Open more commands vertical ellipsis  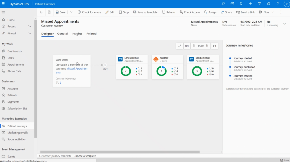pos(281,12)
